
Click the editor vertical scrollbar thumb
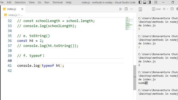coord(135,77)
